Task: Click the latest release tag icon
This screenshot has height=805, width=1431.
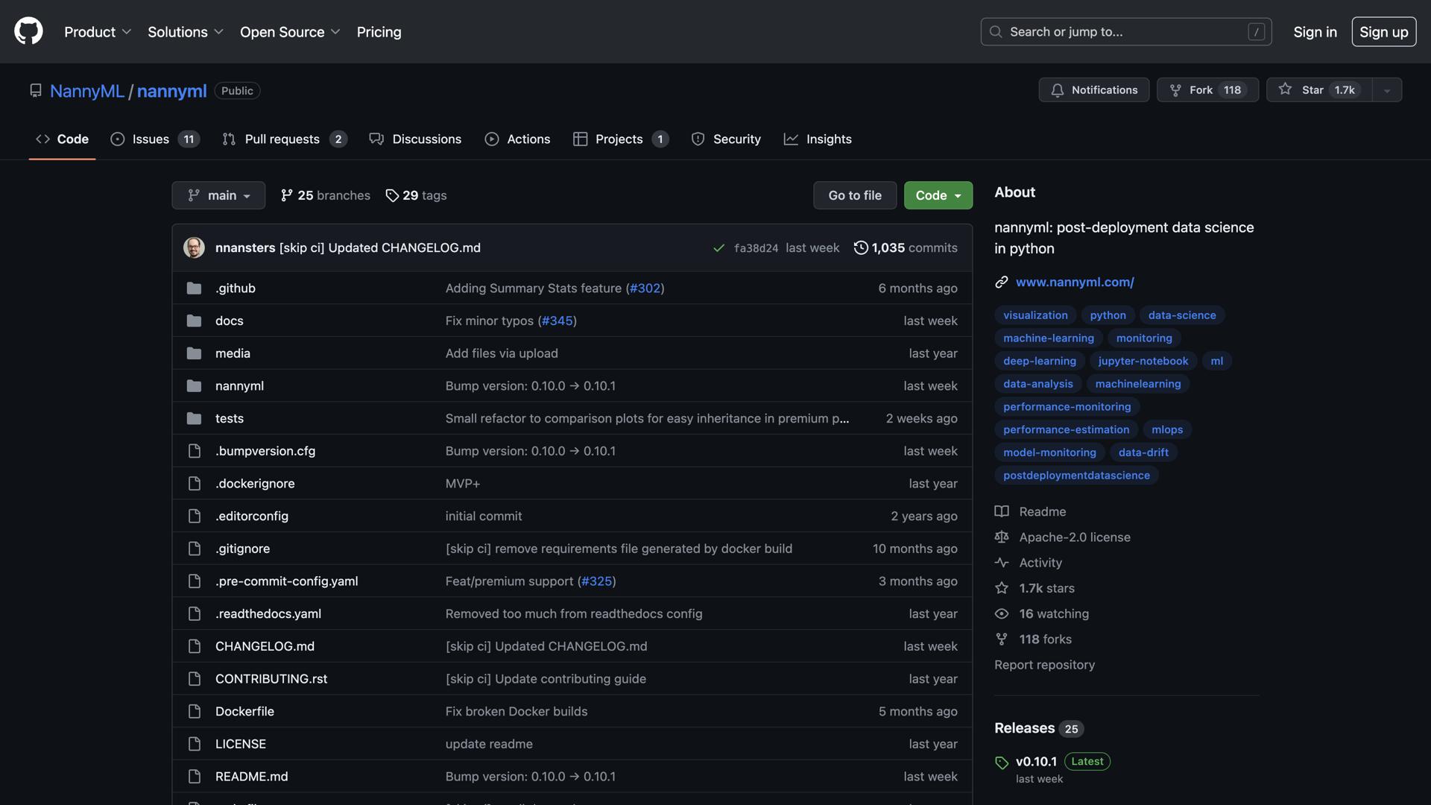Action: [x=1002, y=762]
